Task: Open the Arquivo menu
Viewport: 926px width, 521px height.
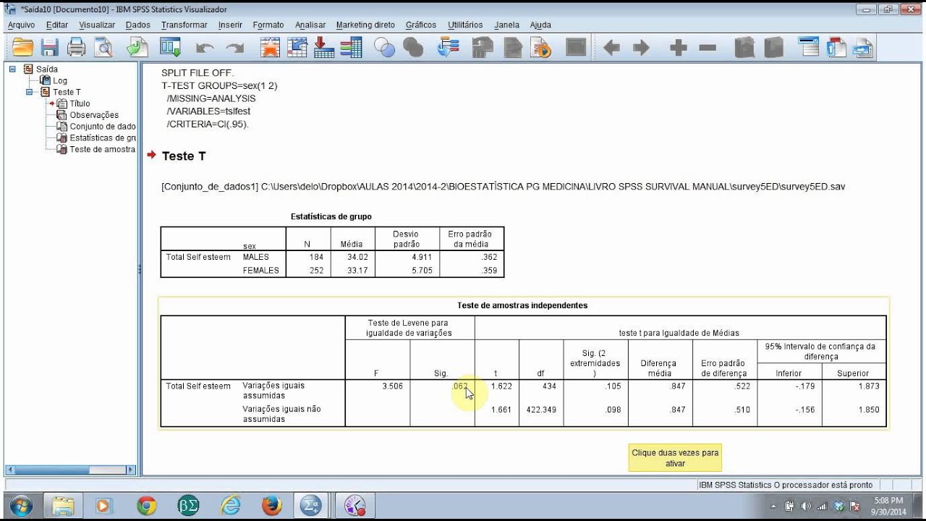Action: [21, 25]
